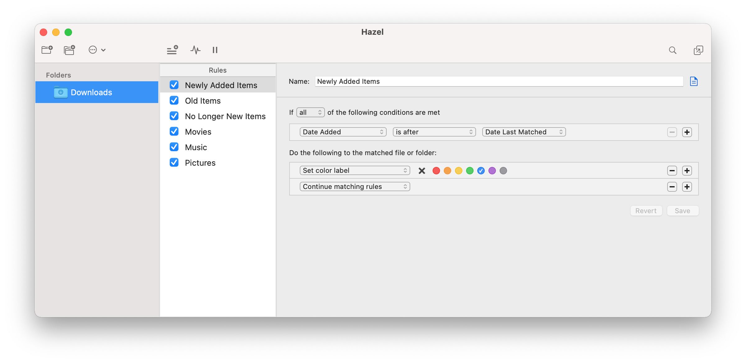Toggle the Pictures rule checkbox
746x363 pixels.
tap(174, 163)
